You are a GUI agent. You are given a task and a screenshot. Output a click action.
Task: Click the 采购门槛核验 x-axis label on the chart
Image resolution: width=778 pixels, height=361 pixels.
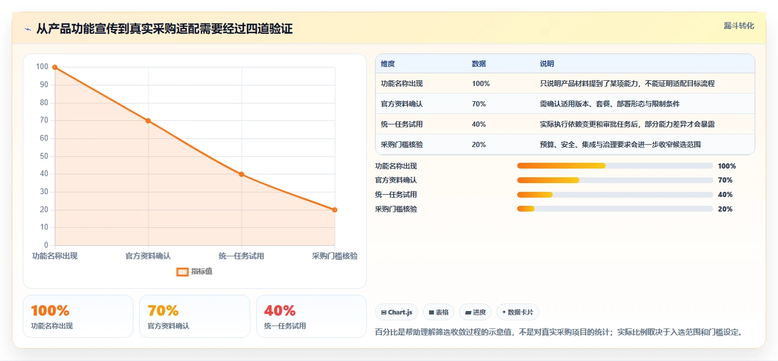(x=335, y=256)
